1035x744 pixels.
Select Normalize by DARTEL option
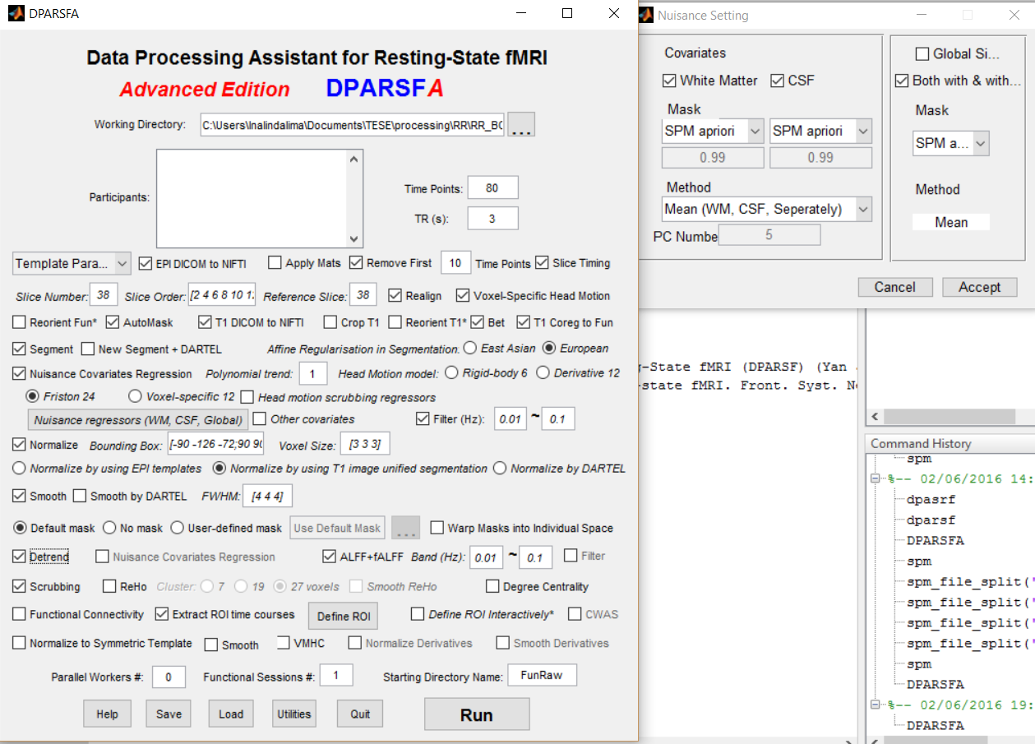click(x=500, y=469)
